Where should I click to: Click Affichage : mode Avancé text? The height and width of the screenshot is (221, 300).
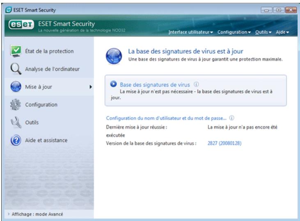tap(37, 214)
